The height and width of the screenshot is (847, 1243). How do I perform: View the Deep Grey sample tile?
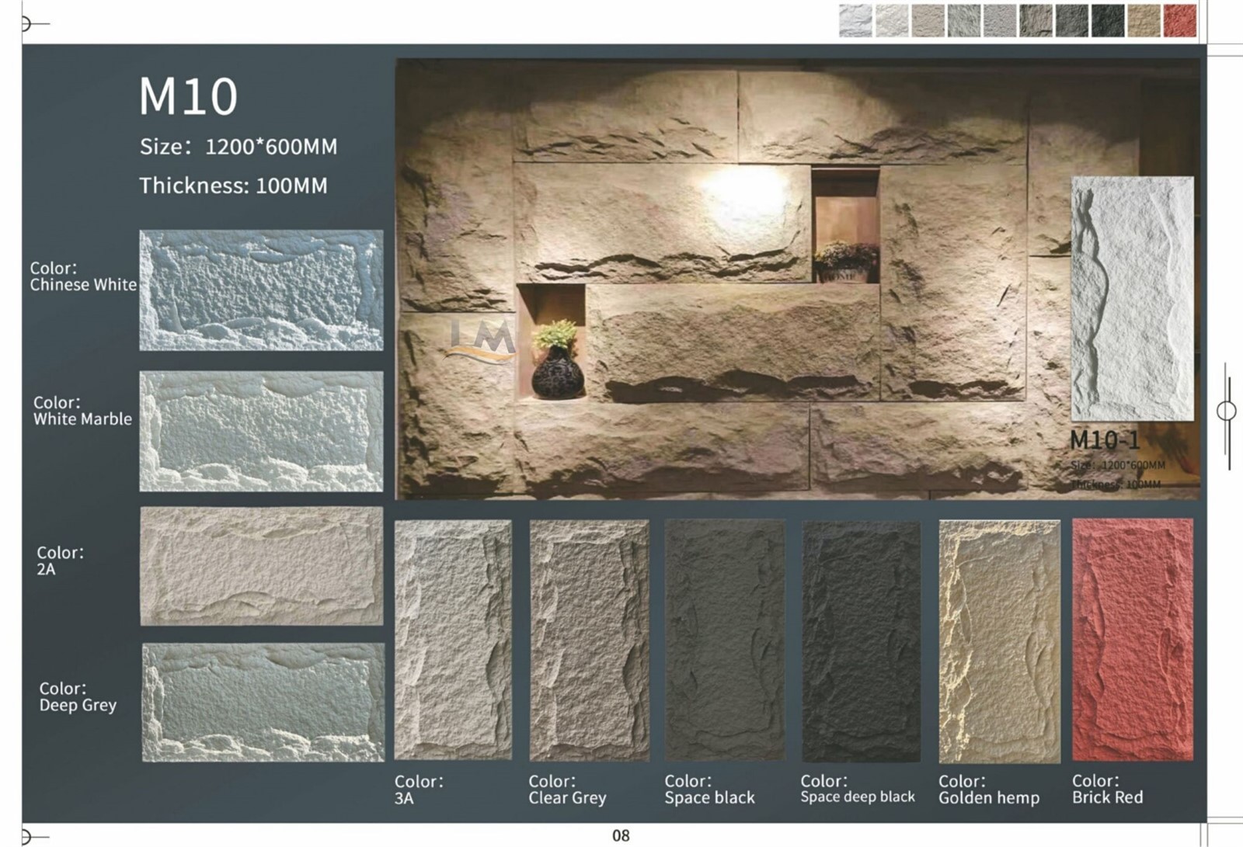click(x=264, y=703)
